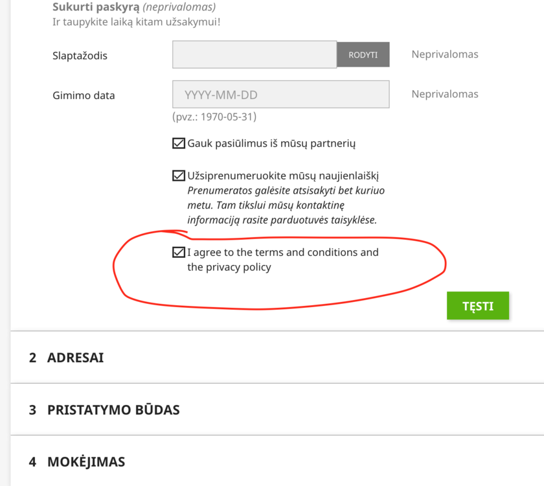Click the step number 4 beside MOKĖJIMAS
Viewport: 544px width, 486px height.
point(33,461)
